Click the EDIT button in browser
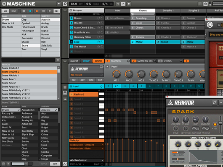The height and width of the screenshot is (167, 223). 55,164
